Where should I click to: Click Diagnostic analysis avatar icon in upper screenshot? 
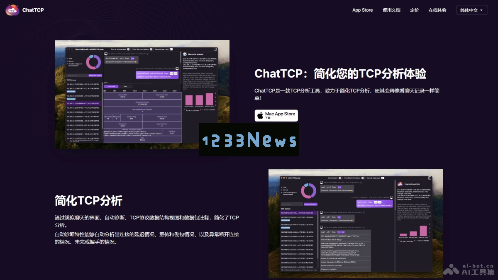click(x=185, y=54)
